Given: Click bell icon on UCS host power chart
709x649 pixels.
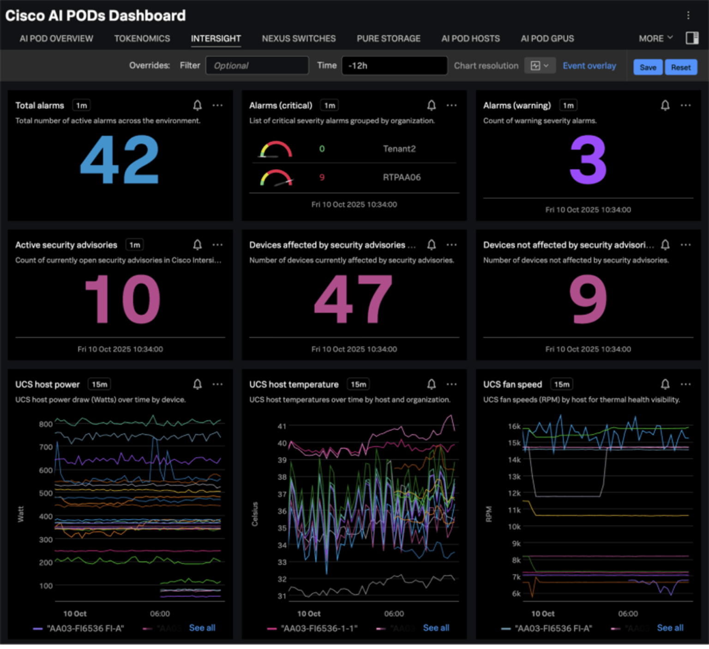Looking at the screenshot, I should click(197, 384).
